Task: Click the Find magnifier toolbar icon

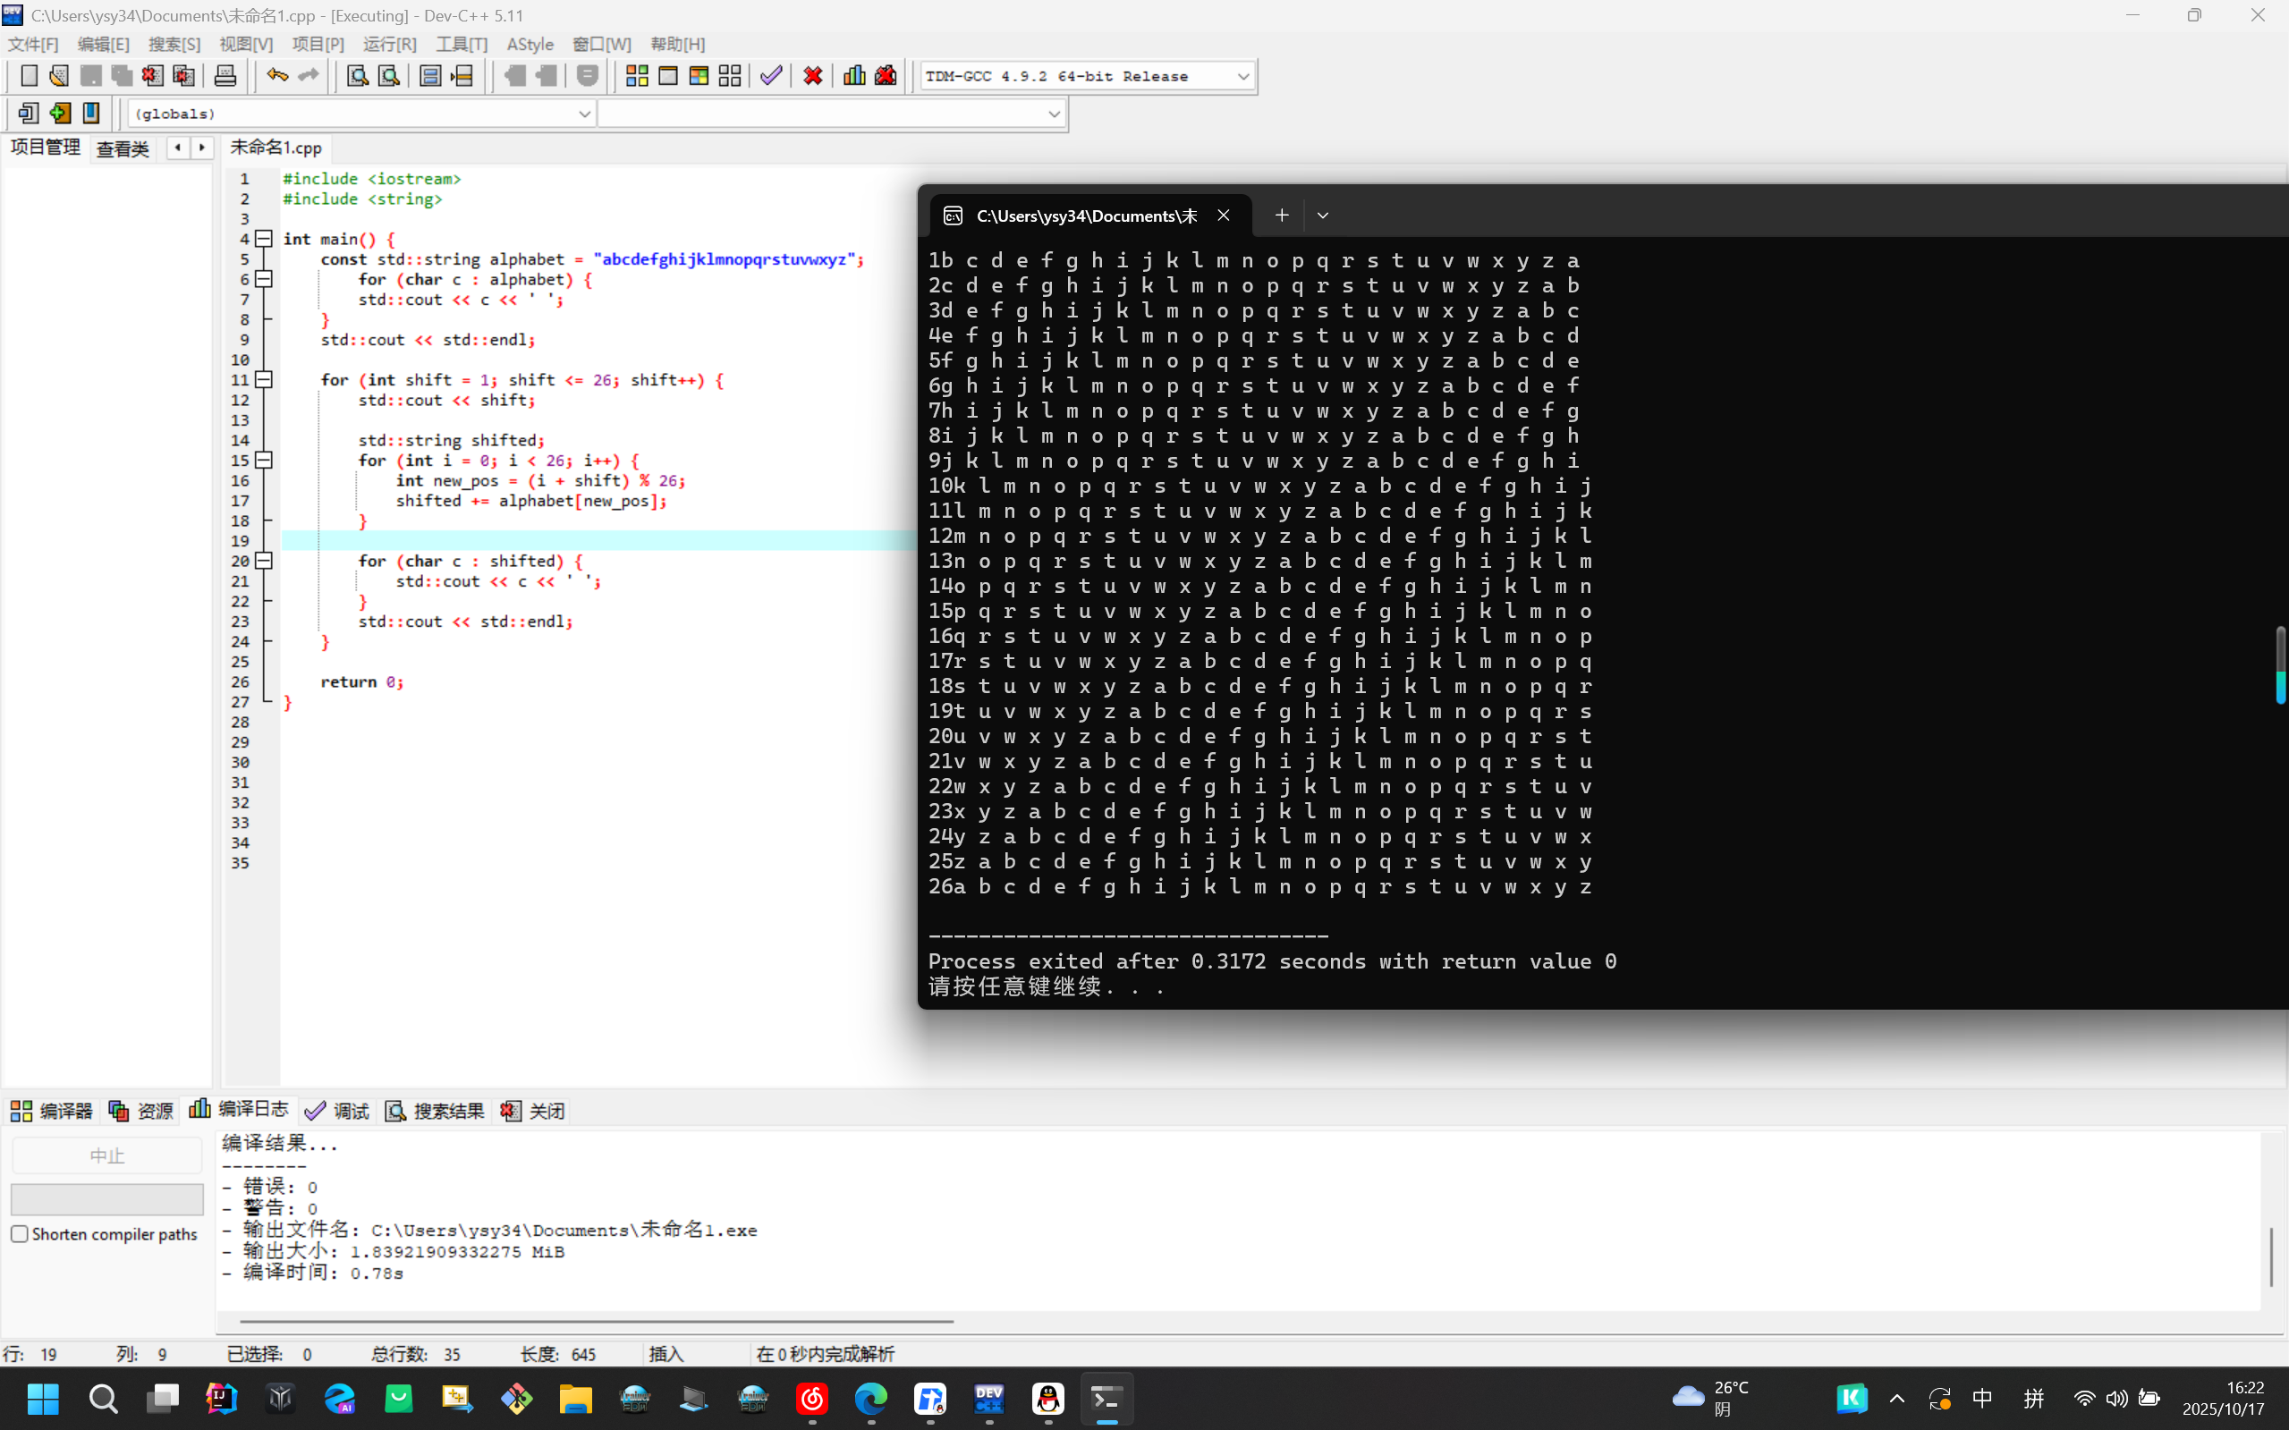Action: coord(357,76)
